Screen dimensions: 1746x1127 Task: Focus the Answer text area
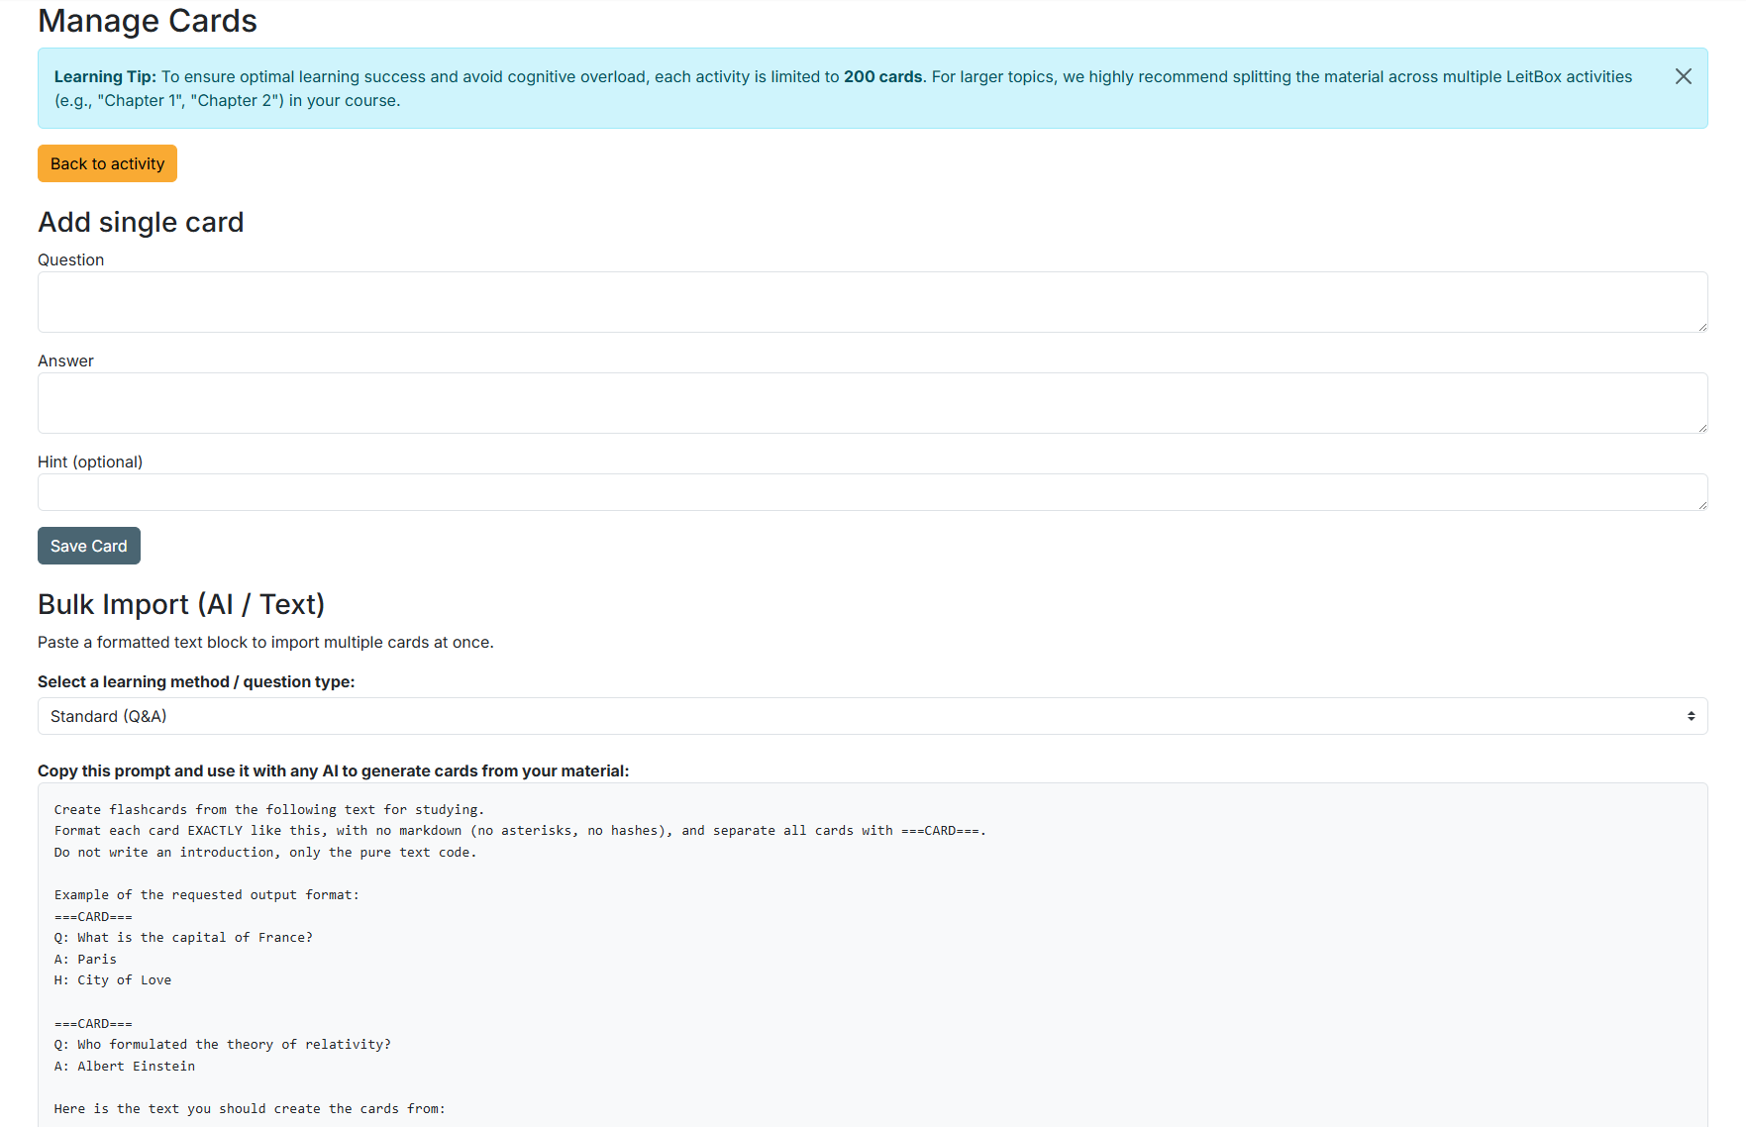873,403
